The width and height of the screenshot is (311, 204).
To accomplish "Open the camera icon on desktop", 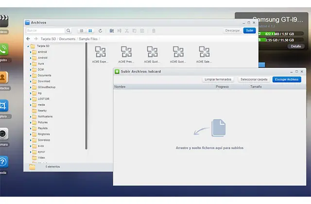I will [x=3, y=134].
